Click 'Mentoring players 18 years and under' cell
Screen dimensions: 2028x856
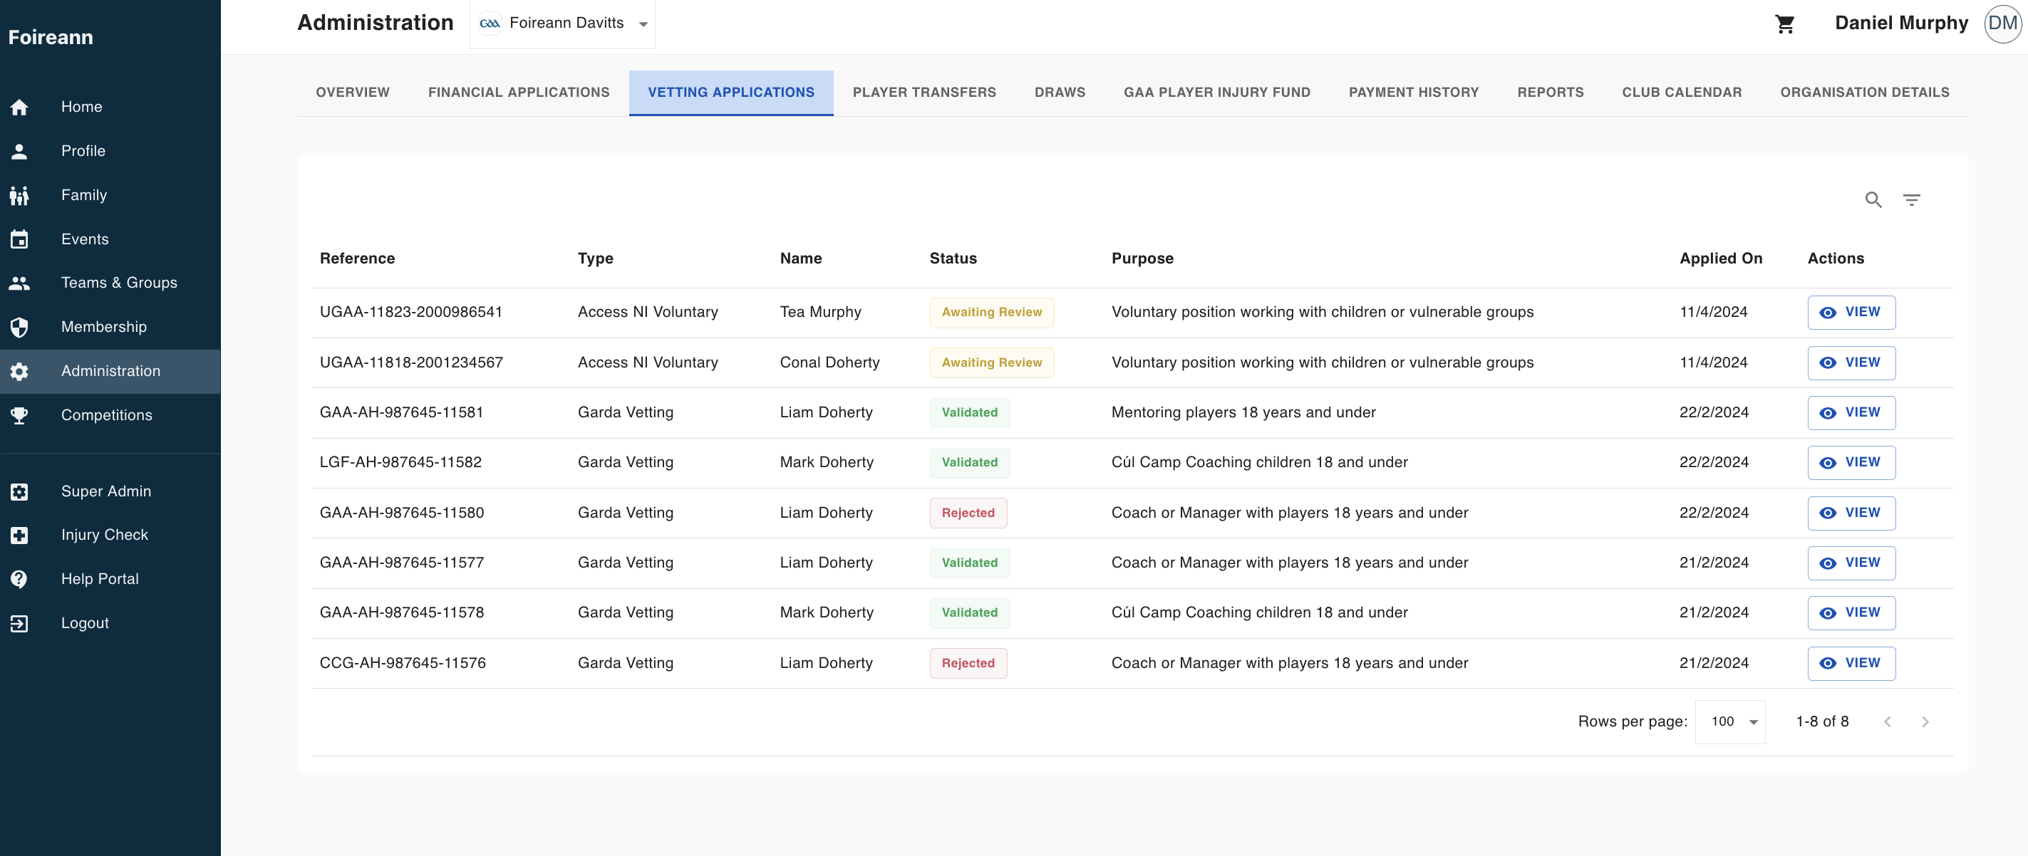[x=1243, y=413]
